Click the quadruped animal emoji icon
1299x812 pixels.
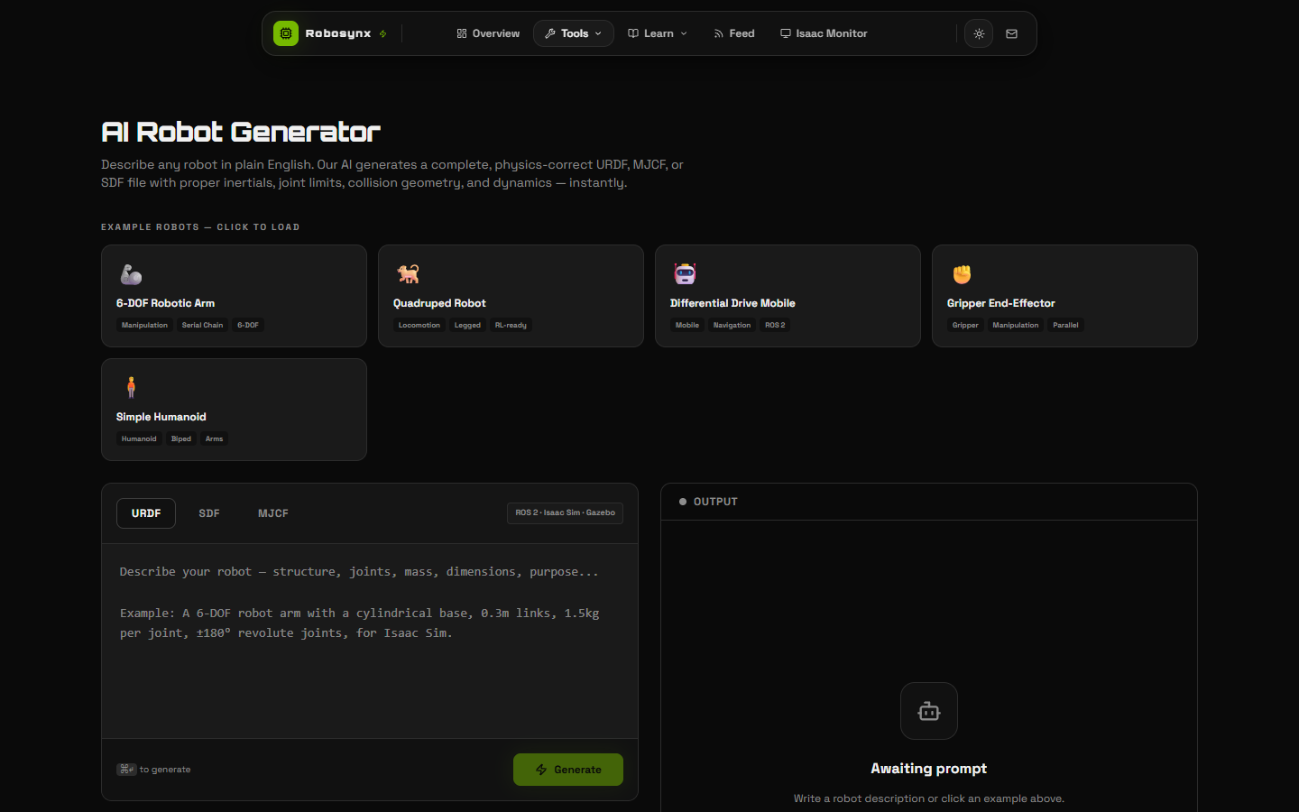click(408, 273)
